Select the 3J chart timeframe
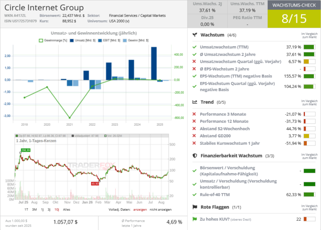Image resolution: width=321 pixels, height=230 pixels. click(49, 209)
